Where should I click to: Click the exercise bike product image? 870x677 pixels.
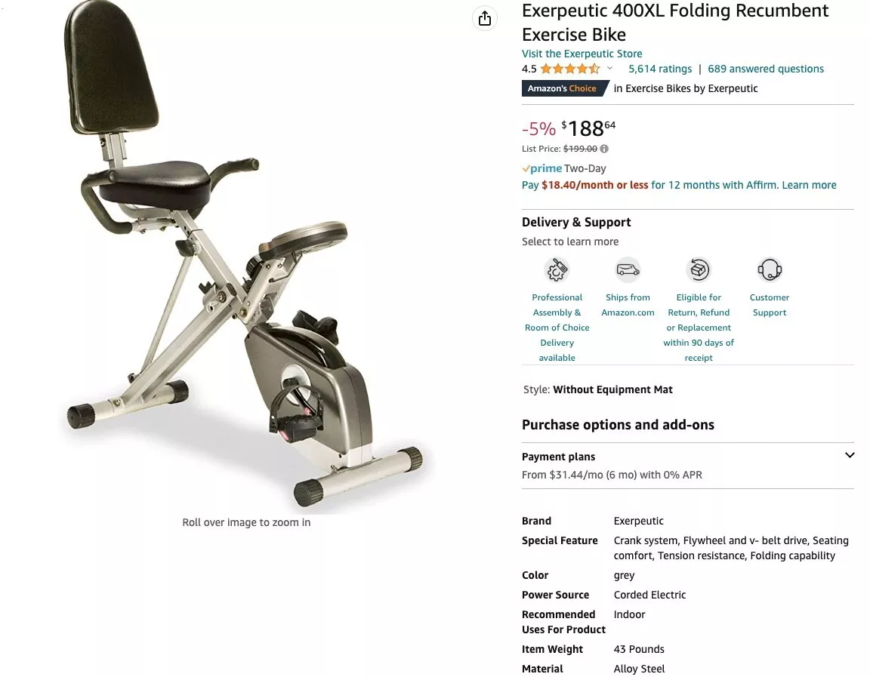point(244,255)
